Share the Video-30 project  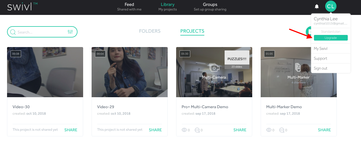pos(71,130)
